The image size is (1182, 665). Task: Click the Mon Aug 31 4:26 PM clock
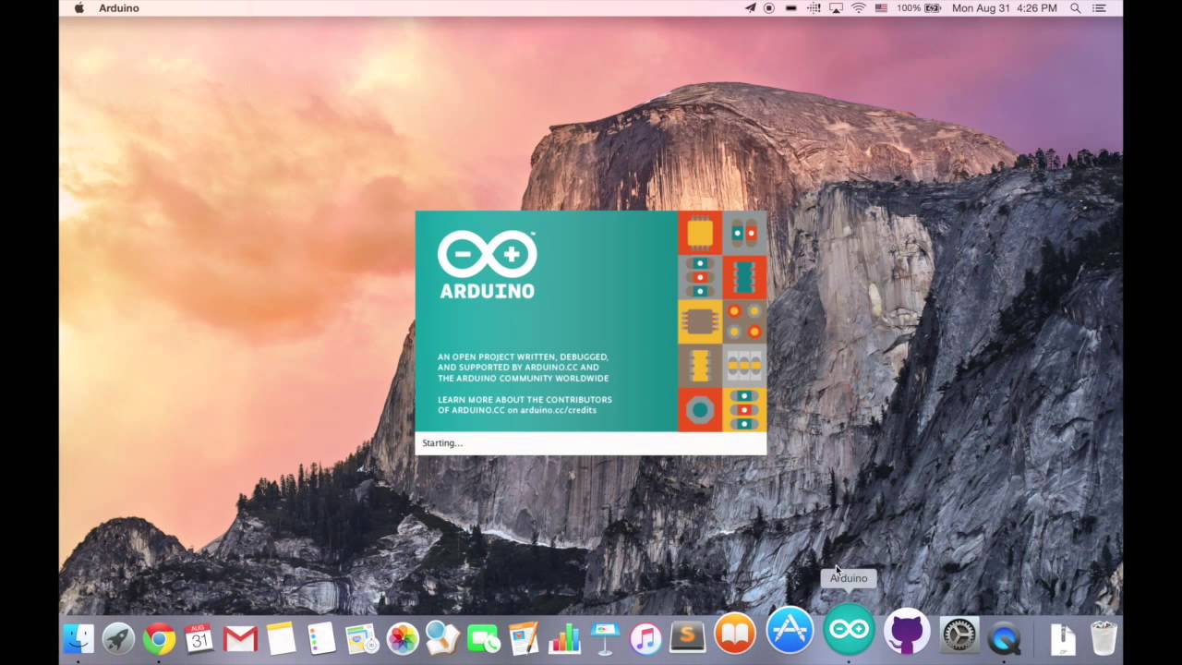(1004, 8)
